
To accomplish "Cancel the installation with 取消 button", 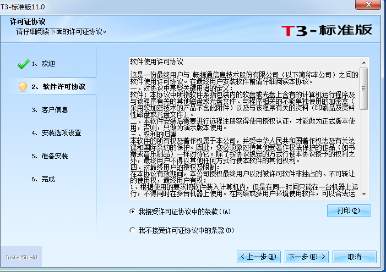I will tap(355, 257).
